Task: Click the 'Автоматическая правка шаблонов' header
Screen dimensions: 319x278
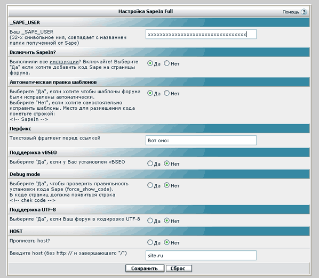Action: [x=159, y=82]
